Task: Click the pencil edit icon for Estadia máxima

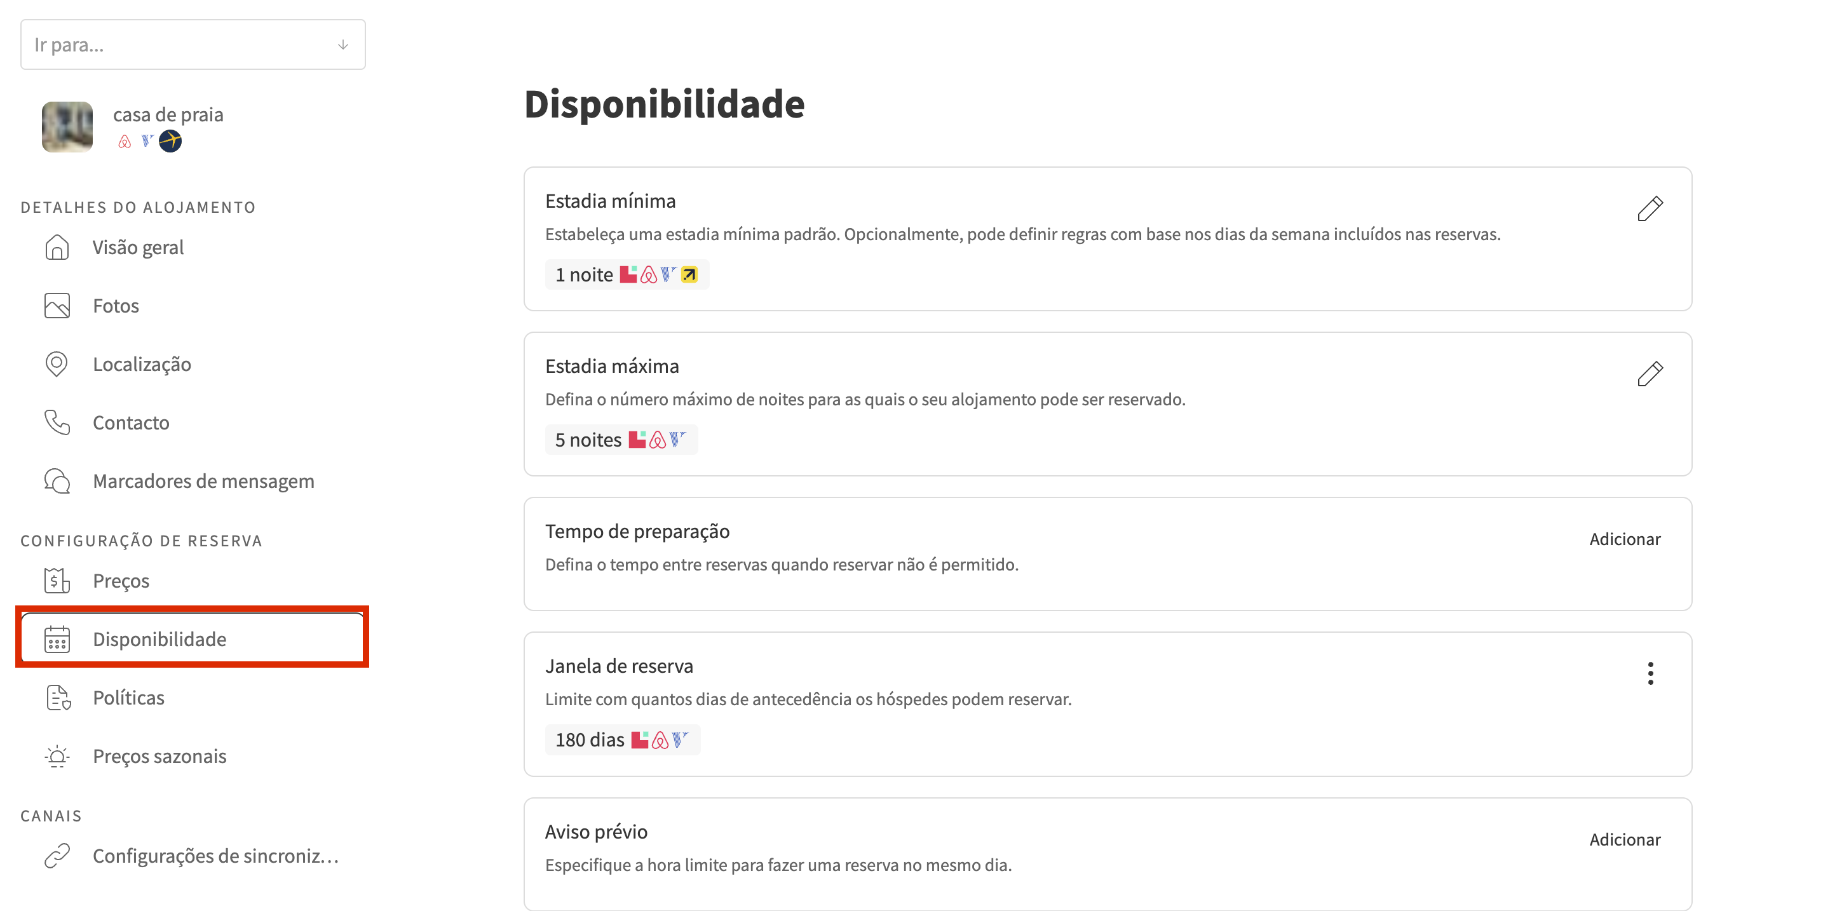Action: (x=1650, y=374)
